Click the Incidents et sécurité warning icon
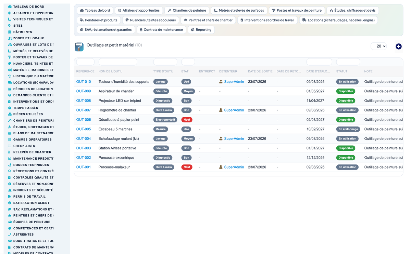 [10, 190]
